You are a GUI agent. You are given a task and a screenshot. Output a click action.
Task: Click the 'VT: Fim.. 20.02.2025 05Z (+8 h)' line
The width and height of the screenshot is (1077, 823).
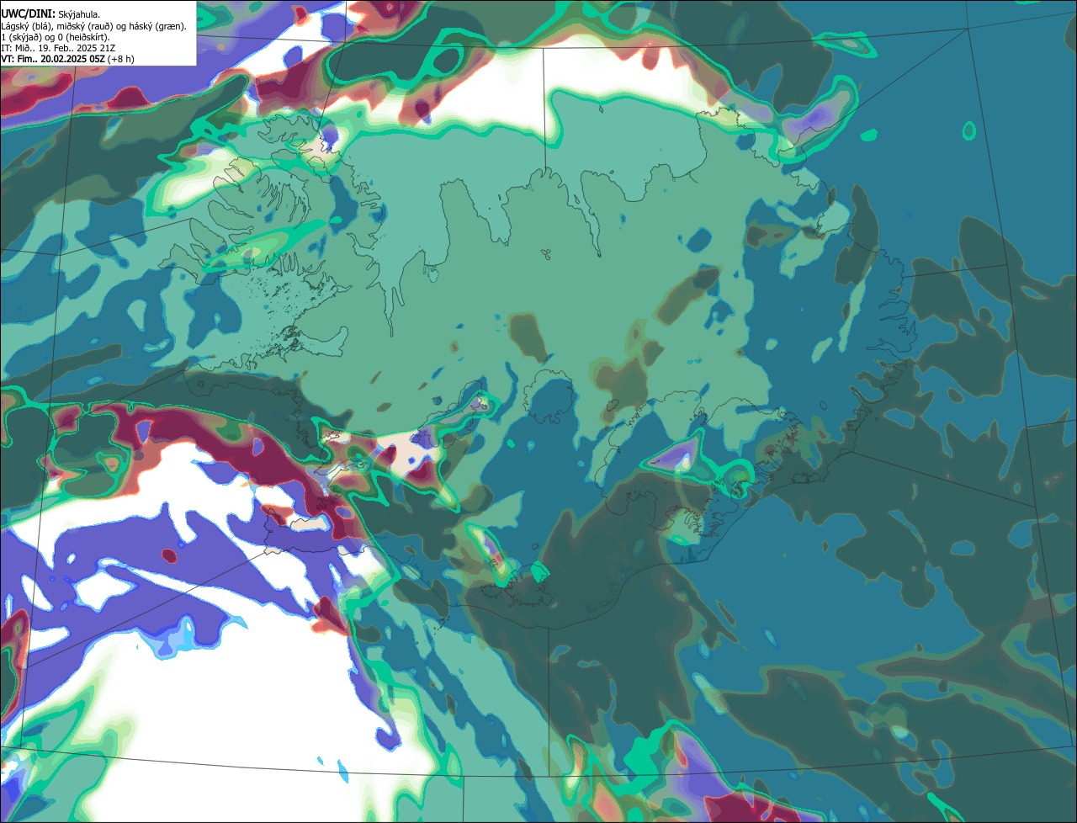tap(67, 59)
